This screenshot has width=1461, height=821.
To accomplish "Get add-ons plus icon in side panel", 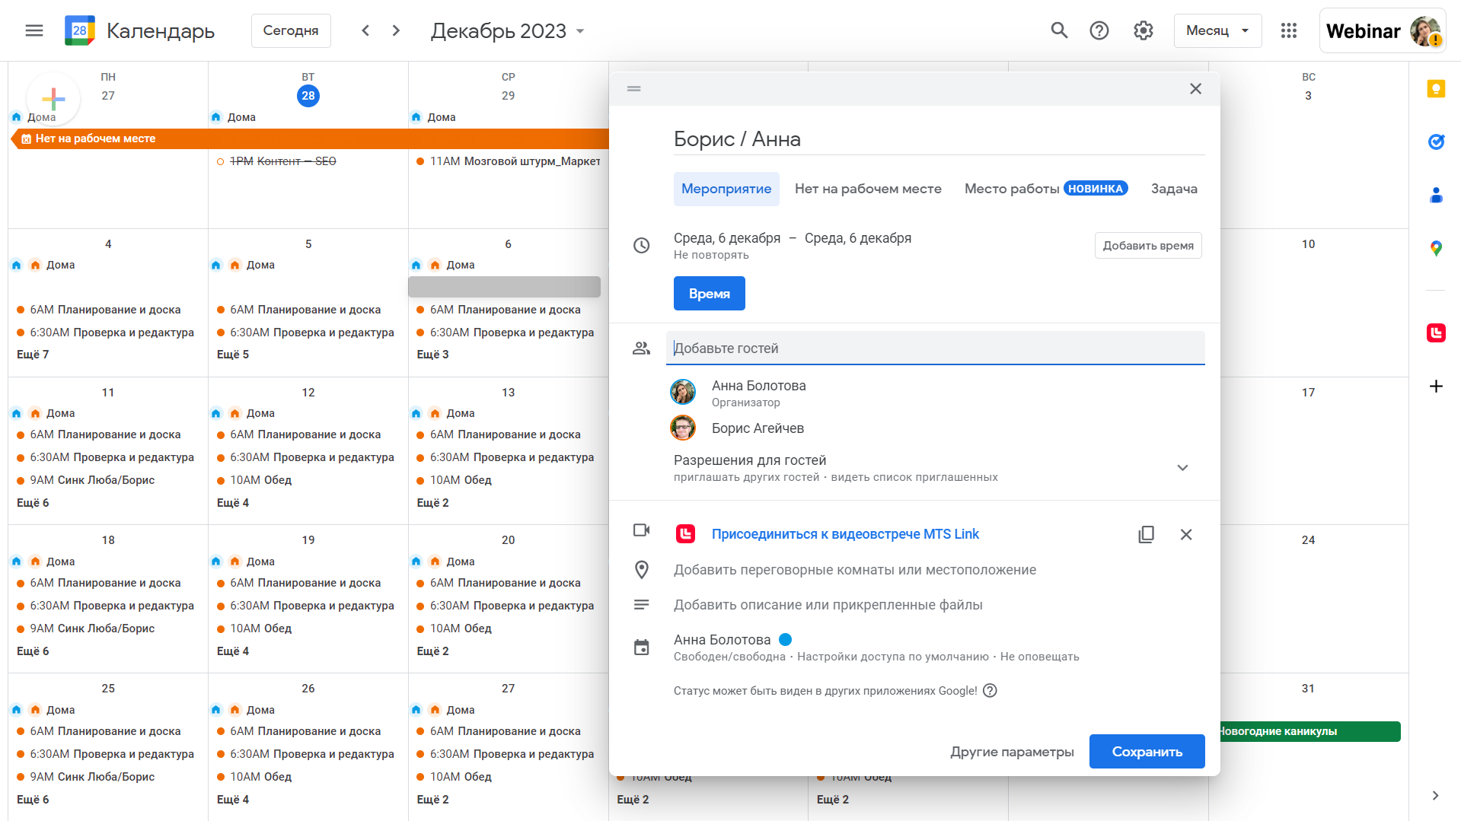I will coord(1436,386).
